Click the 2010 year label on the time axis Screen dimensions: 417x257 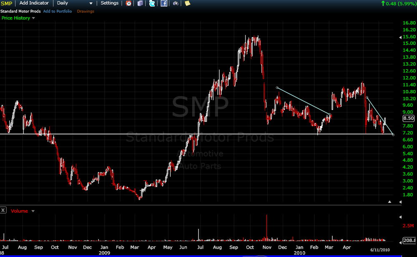(x=299, y=253)
